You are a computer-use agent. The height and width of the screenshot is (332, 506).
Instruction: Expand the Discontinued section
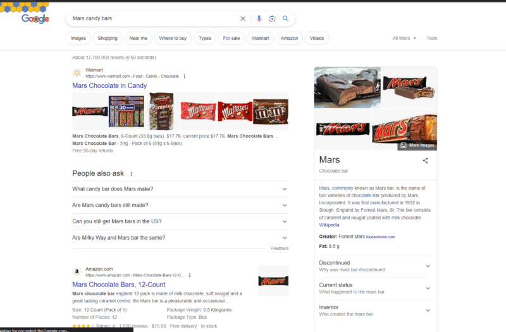[x=428, y=266]
